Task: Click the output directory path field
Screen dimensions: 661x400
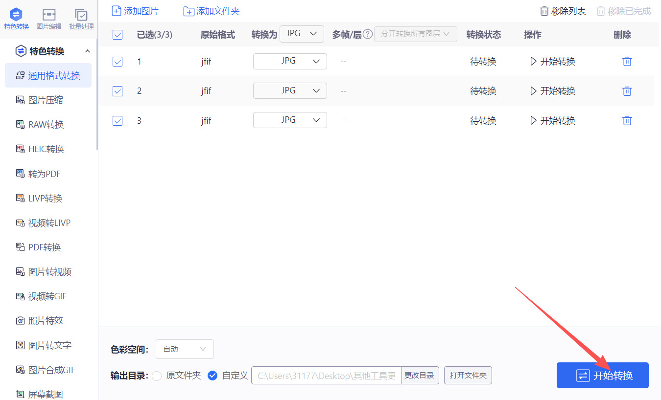Action: 327,376
